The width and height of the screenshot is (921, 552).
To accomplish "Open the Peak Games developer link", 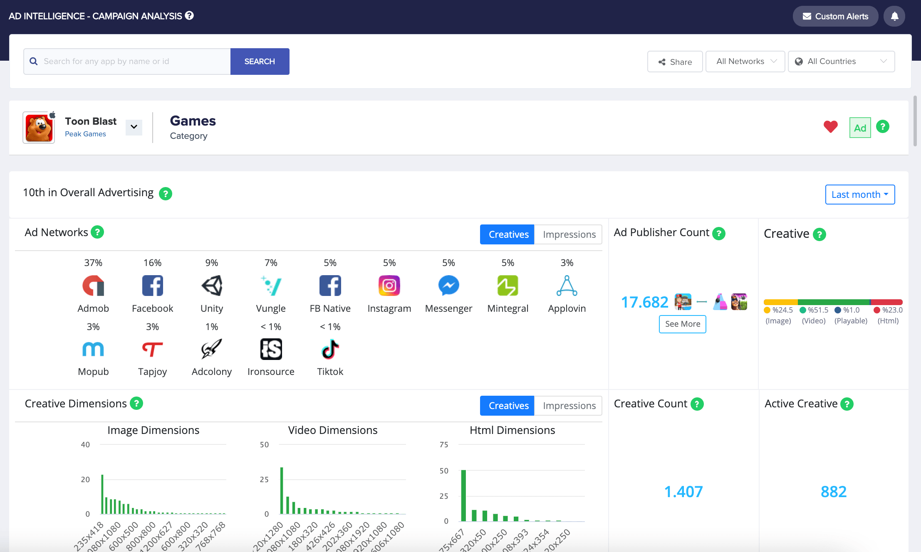I will click(x=85, y=134).
